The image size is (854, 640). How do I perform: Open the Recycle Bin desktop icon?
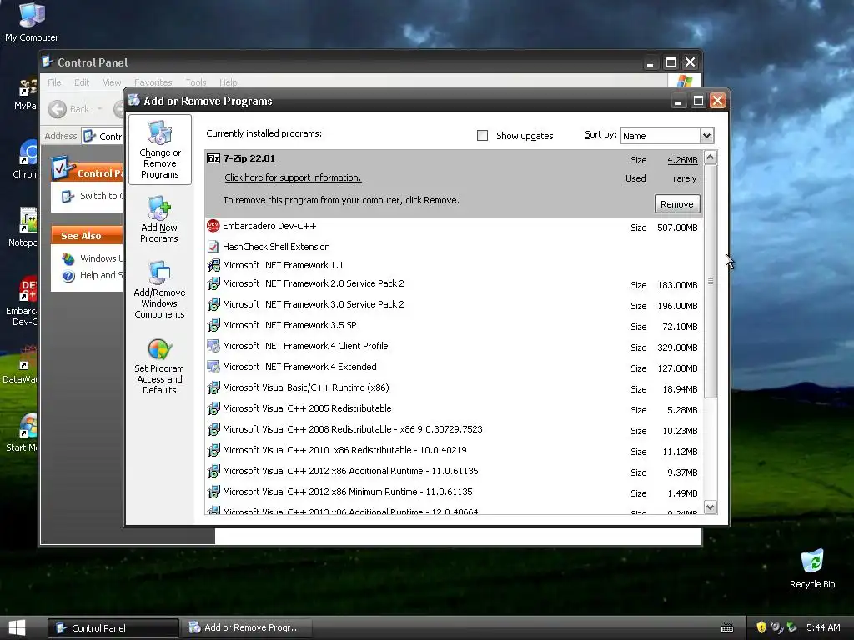point(812,568)
